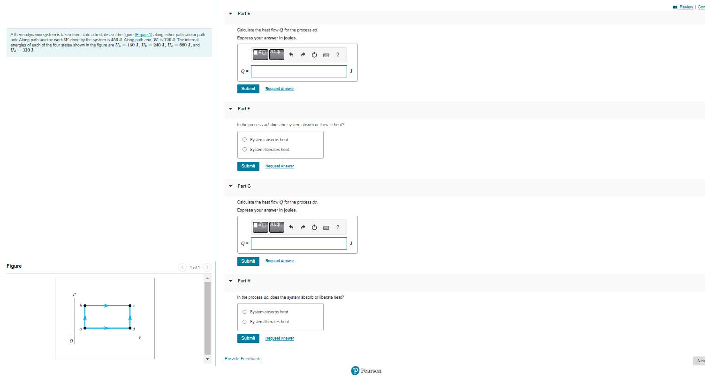Click the figure panel scroll-up arrow
Screen dimensions: 705x379
pyautogui.click(x=208, y=278)
